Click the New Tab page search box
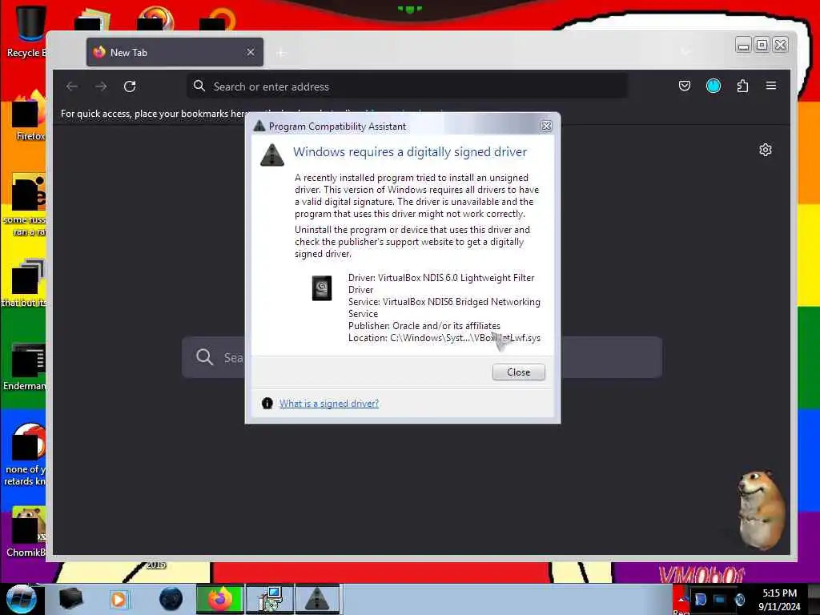The height and width of the screenshot is (615, 820). point(421,357)
